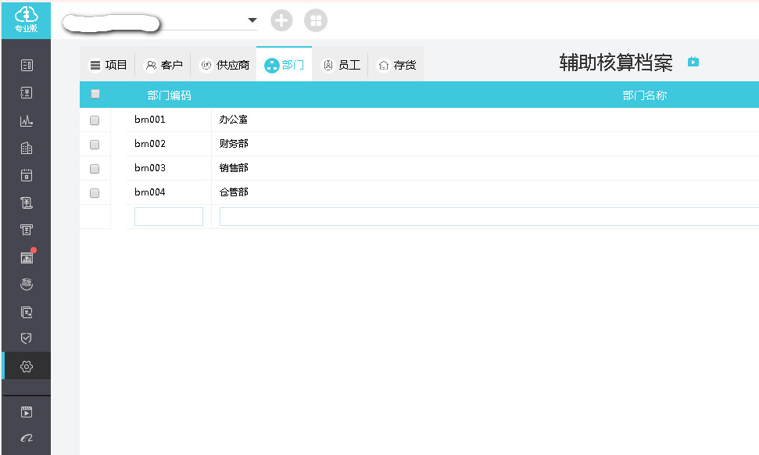
Task: Toggle select-all checkbox in table header
Action: [95, 95]
